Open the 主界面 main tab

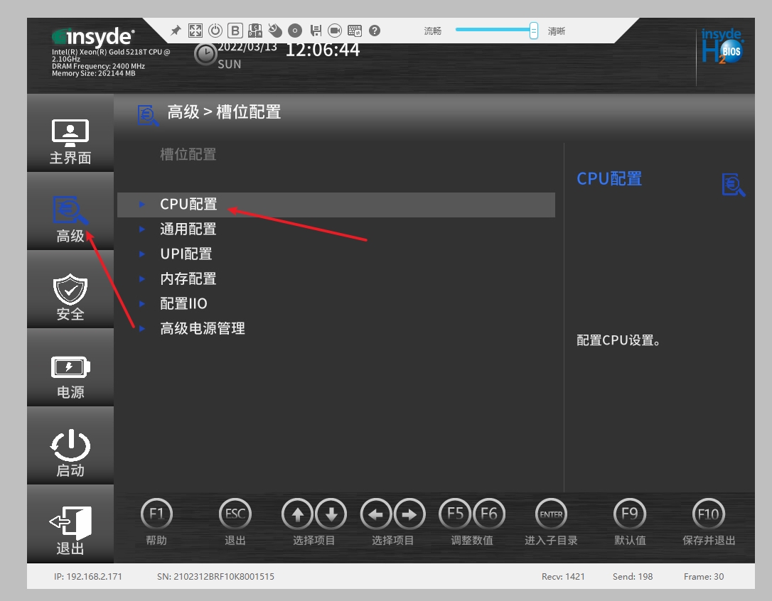(70, 141)
